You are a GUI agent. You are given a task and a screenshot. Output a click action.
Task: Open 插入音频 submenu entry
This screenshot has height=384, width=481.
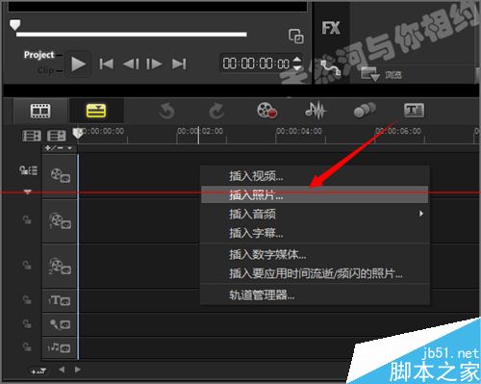[315, 214]
